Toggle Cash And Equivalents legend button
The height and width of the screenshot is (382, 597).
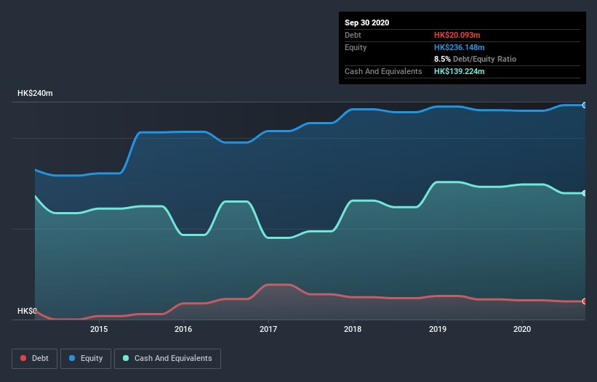click(167, 359)
